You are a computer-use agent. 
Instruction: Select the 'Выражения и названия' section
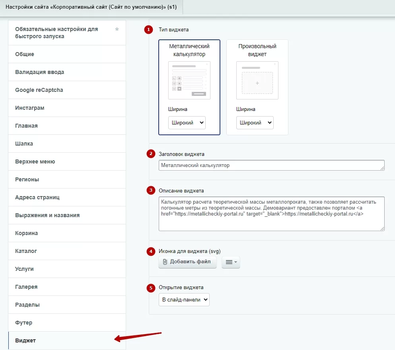[x=67, y=215]
